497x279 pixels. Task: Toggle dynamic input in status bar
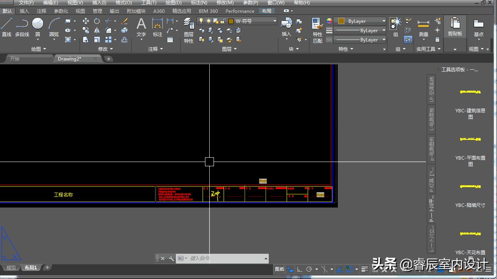(290, 269)
